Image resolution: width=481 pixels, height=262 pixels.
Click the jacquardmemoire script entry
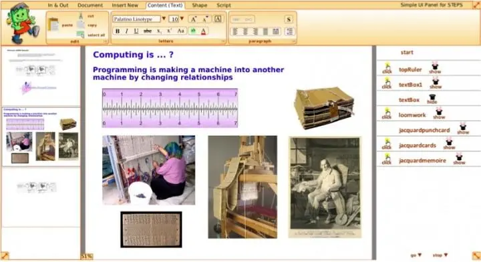[422, 161]
